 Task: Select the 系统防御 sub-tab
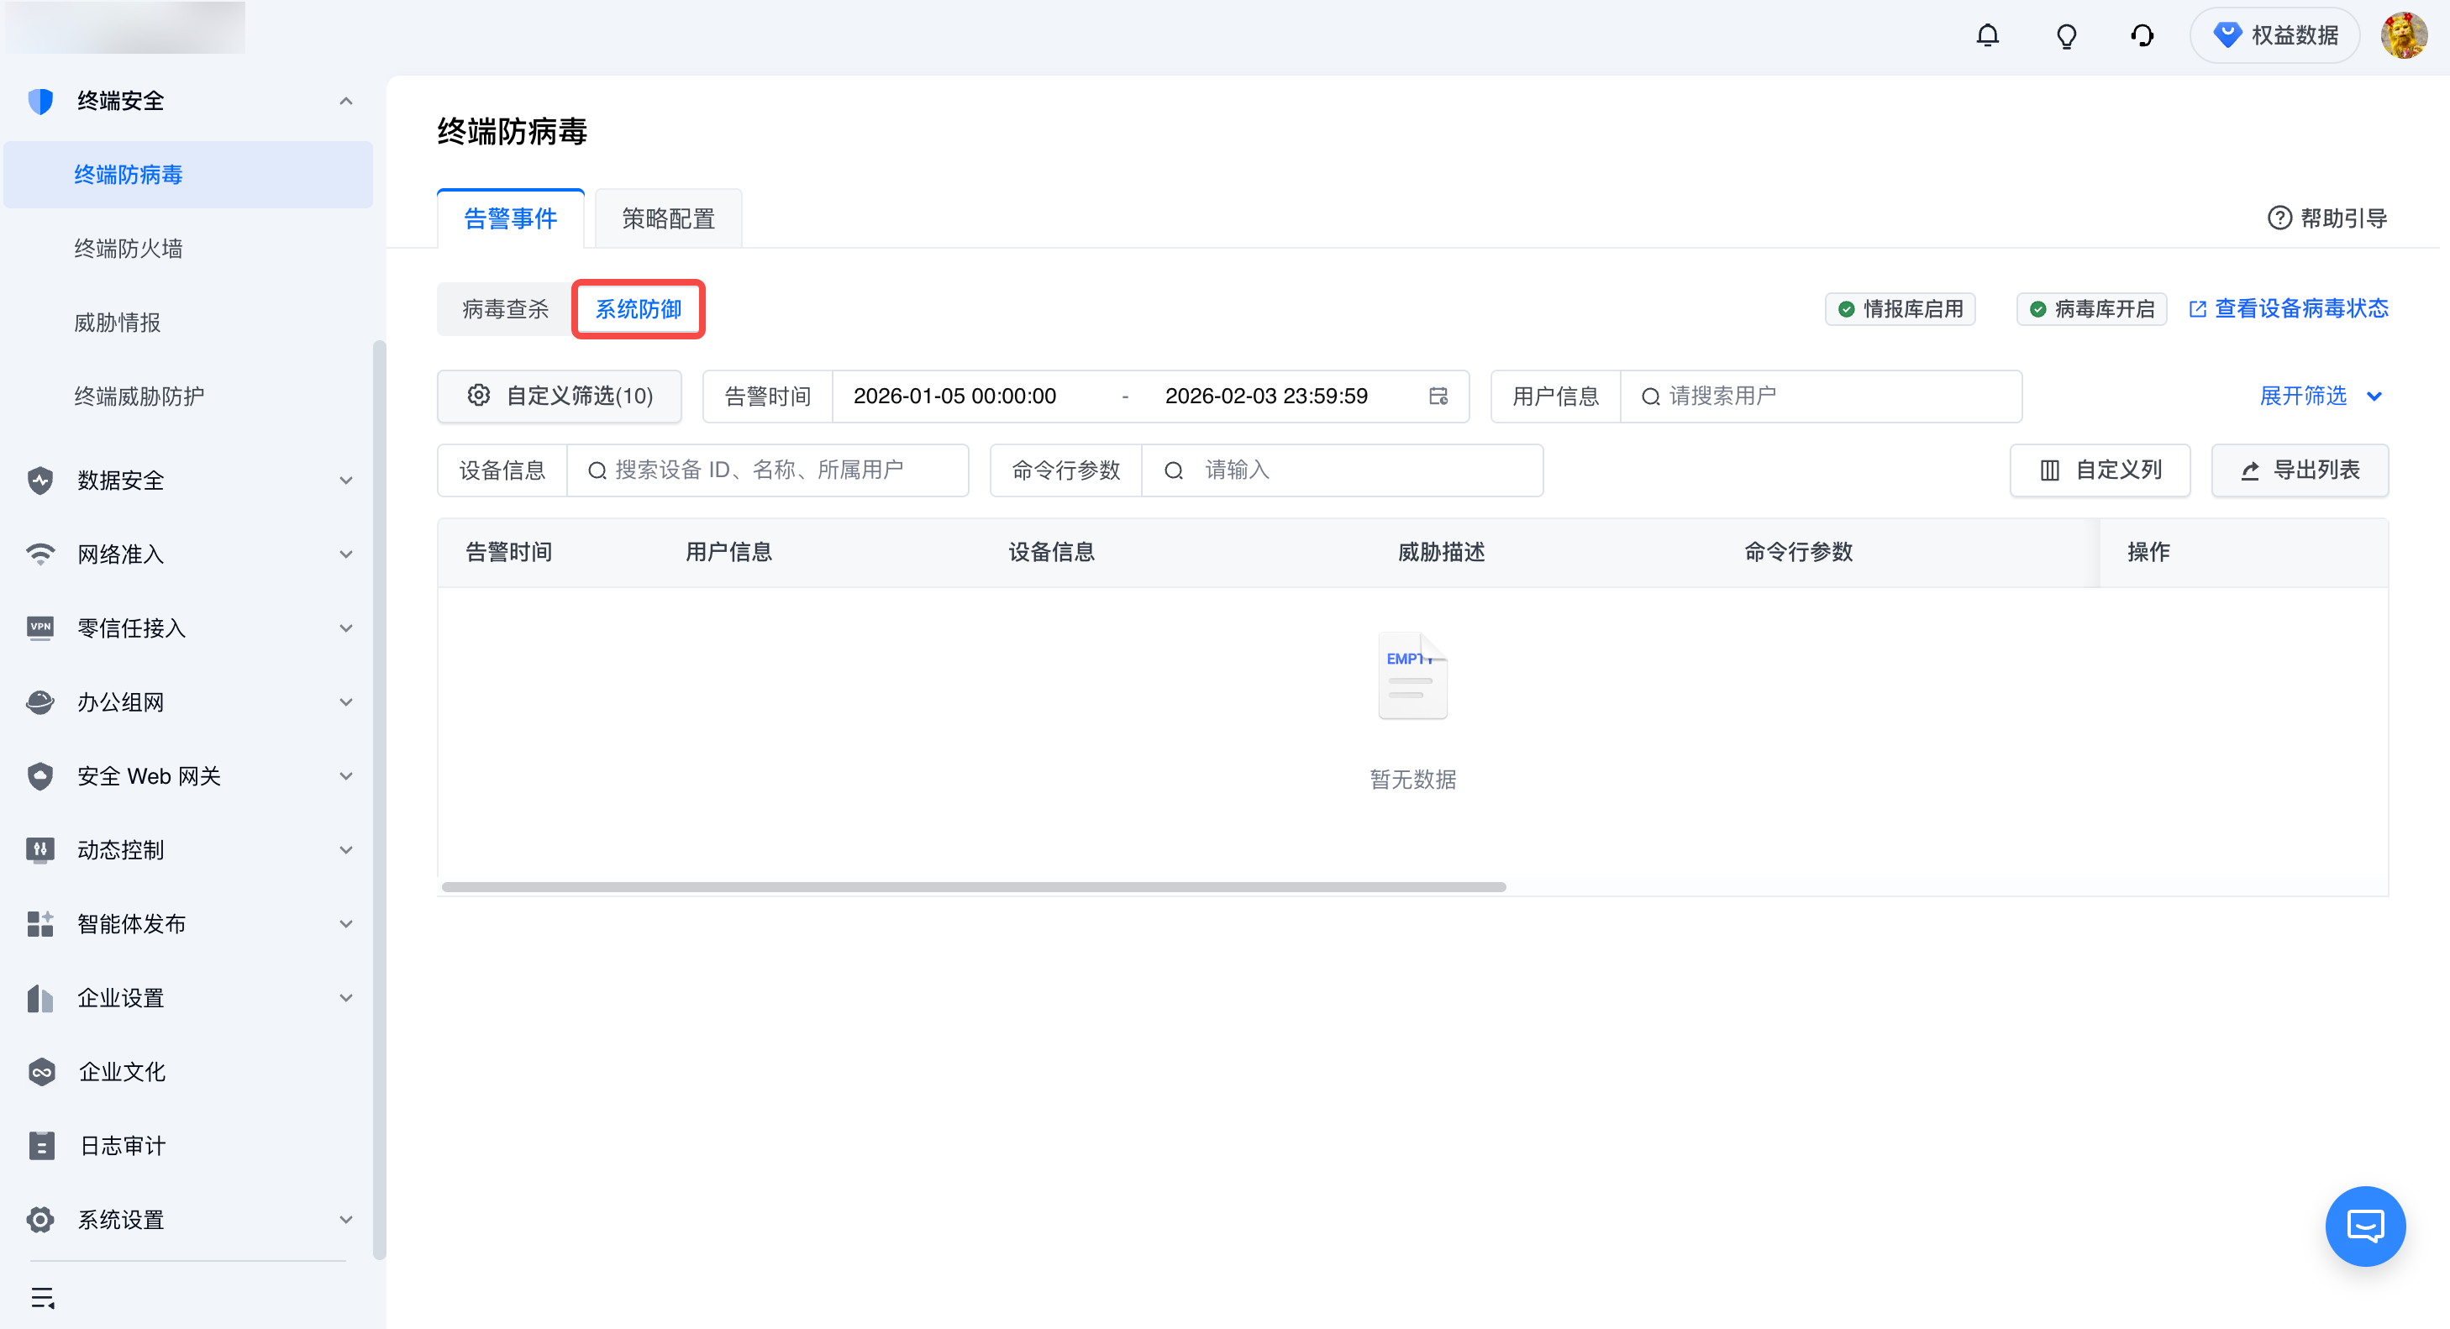639,309
